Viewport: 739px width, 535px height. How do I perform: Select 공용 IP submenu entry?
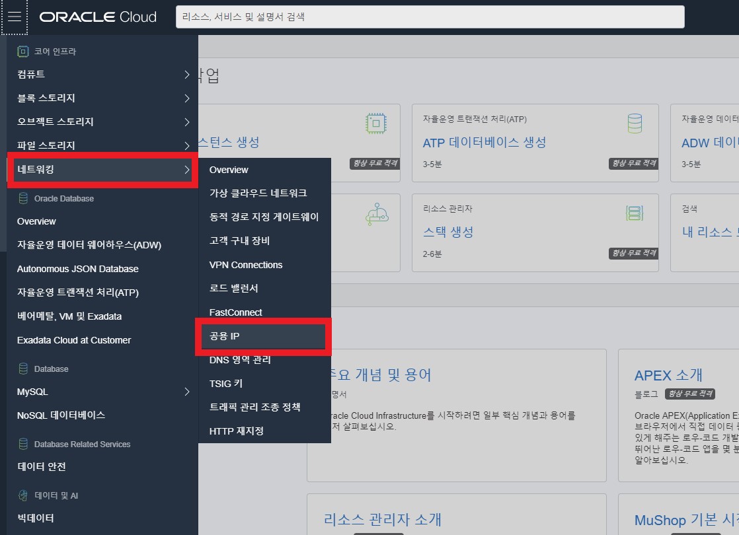264,336
